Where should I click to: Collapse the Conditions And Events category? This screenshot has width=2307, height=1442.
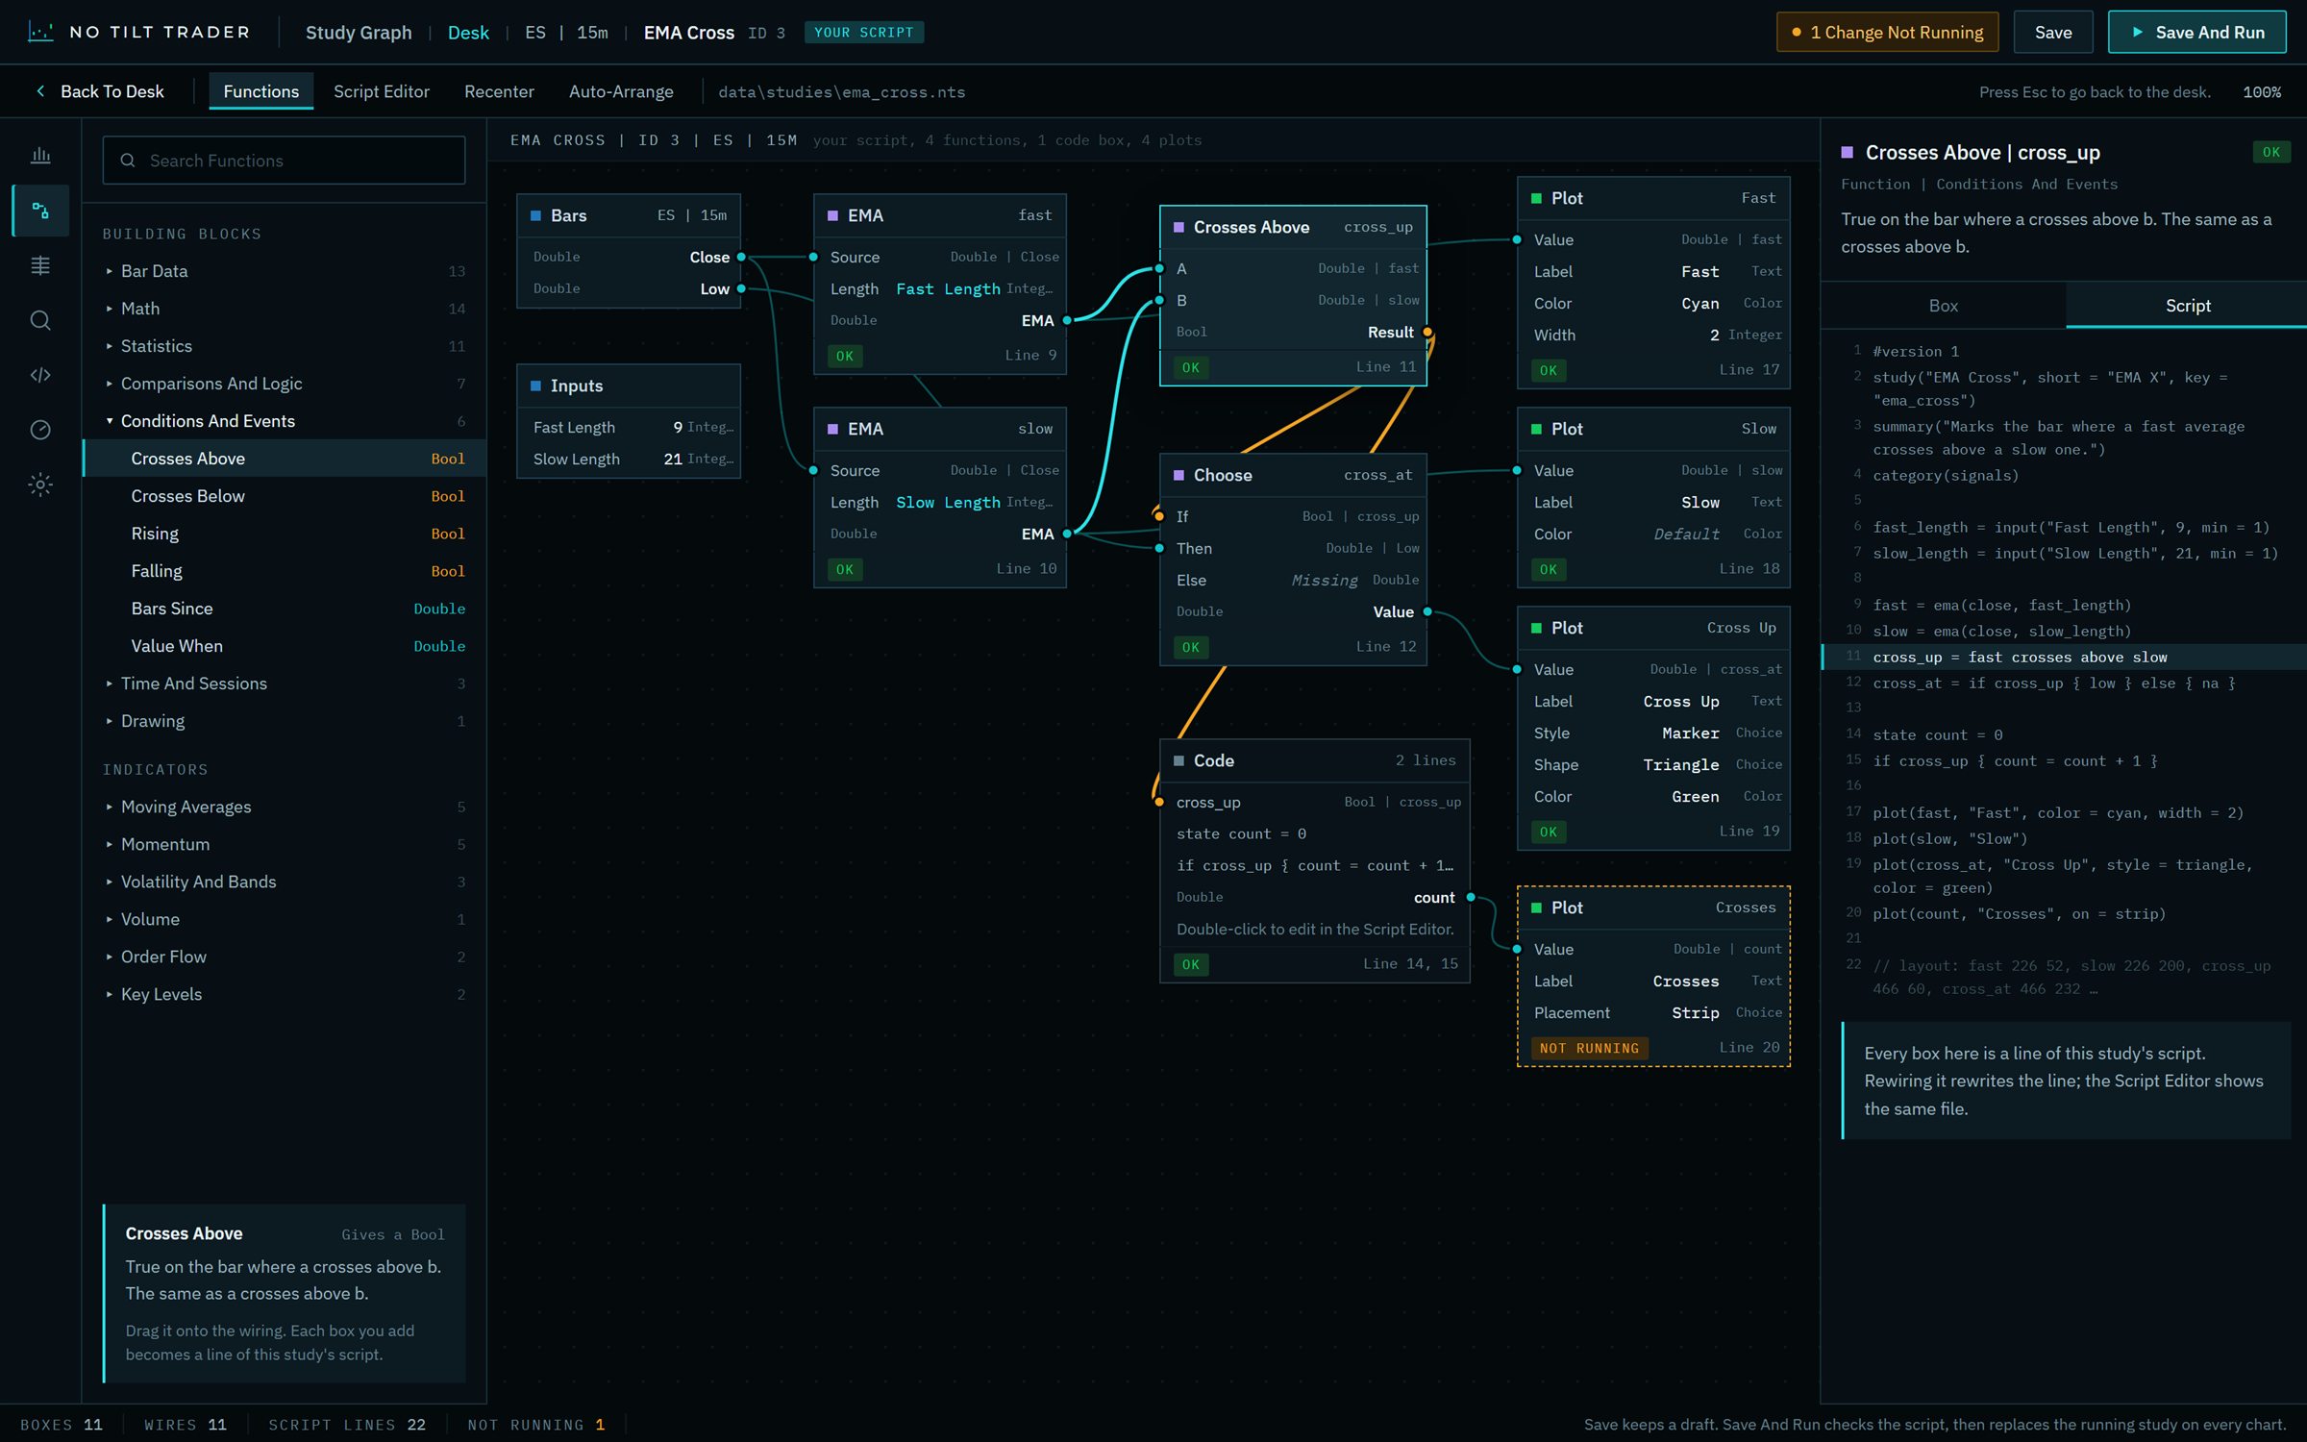click(284, 421)
